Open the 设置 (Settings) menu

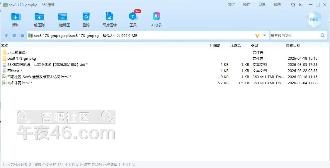[262, 4]
